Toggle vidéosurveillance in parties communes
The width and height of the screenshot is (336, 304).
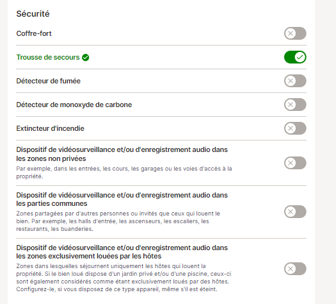295,212
